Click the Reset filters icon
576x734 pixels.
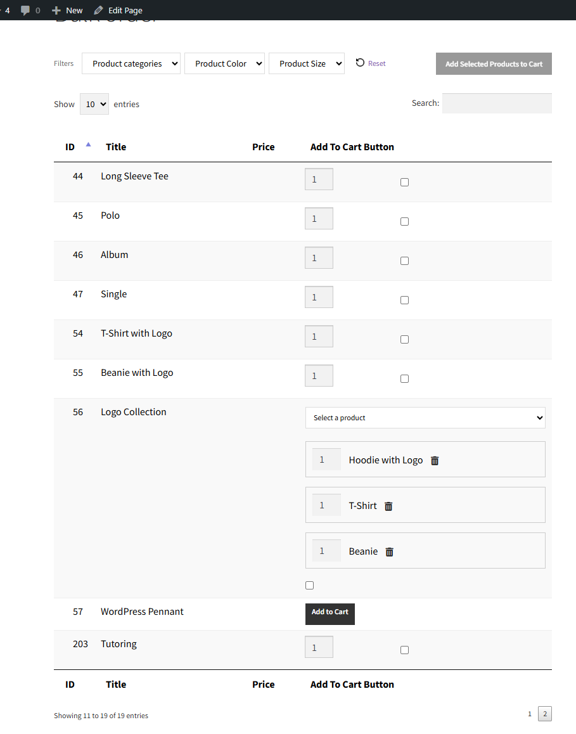coord(359,63)
